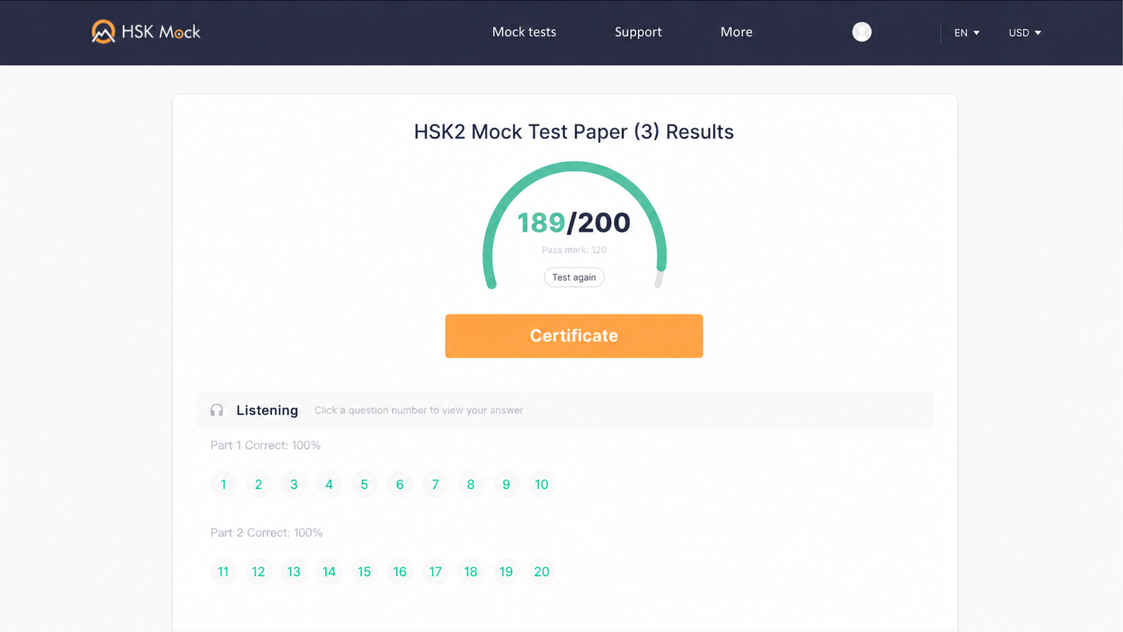This screenshot has width=1123, height=632.
Task: Select question number 14
Action: [329, 572]
